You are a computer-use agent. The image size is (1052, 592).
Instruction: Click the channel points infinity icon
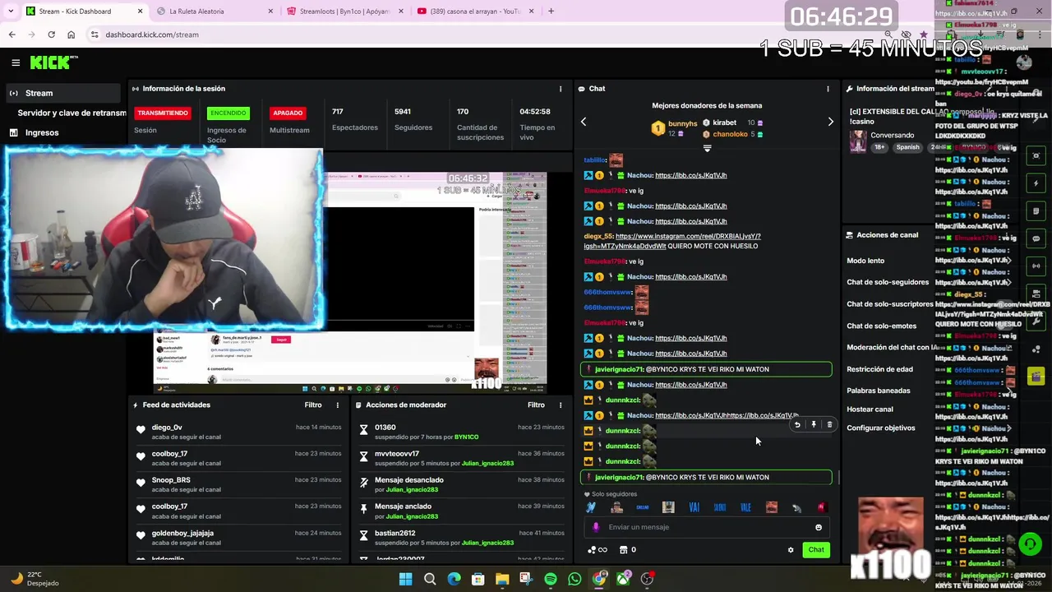[598, 550]
